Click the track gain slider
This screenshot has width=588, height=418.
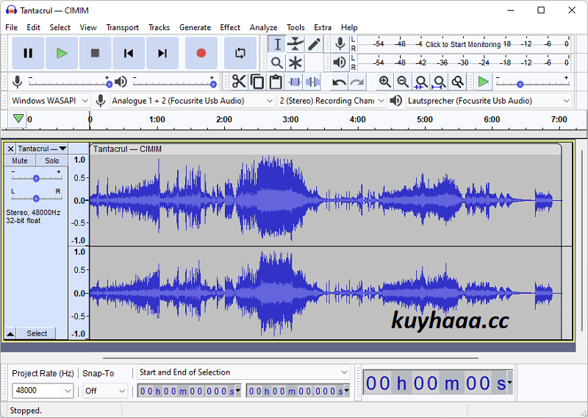click(36, 178)
